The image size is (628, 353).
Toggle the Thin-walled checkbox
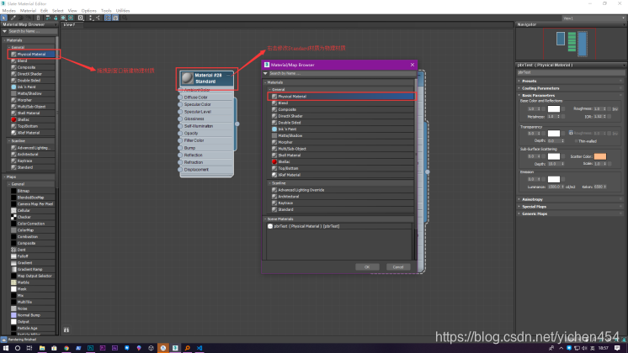point(576,140)
